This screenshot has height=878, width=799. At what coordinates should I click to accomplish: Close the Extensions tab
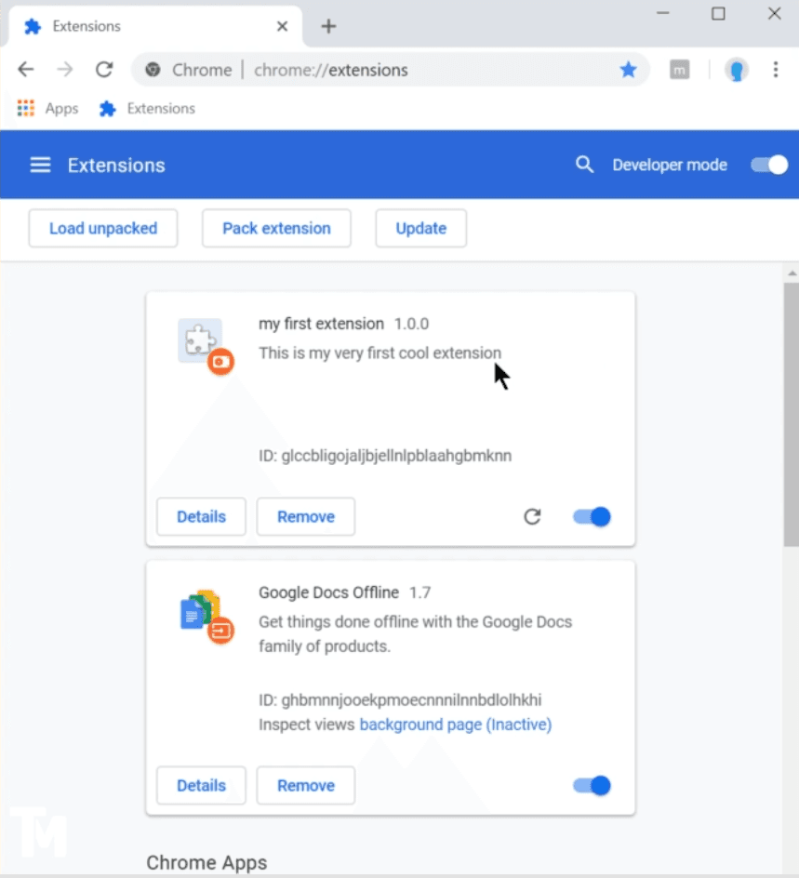click(x=282, y=26)
